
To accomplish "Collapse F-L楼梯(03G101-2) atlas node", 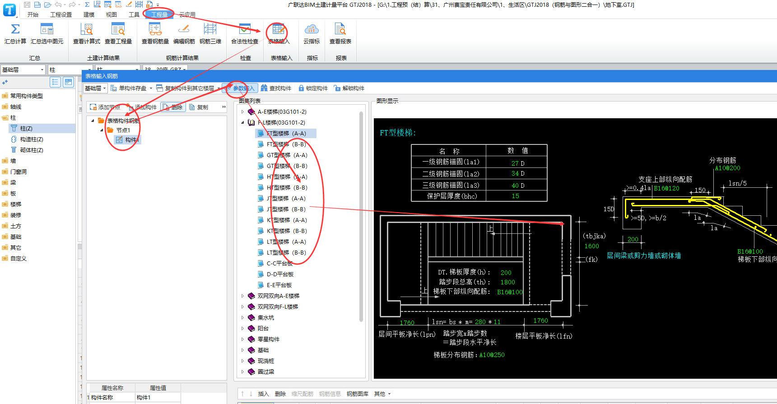I will (x=242, y=122).
